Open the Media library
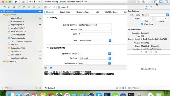The image size is (170, 96). (156, 52)
